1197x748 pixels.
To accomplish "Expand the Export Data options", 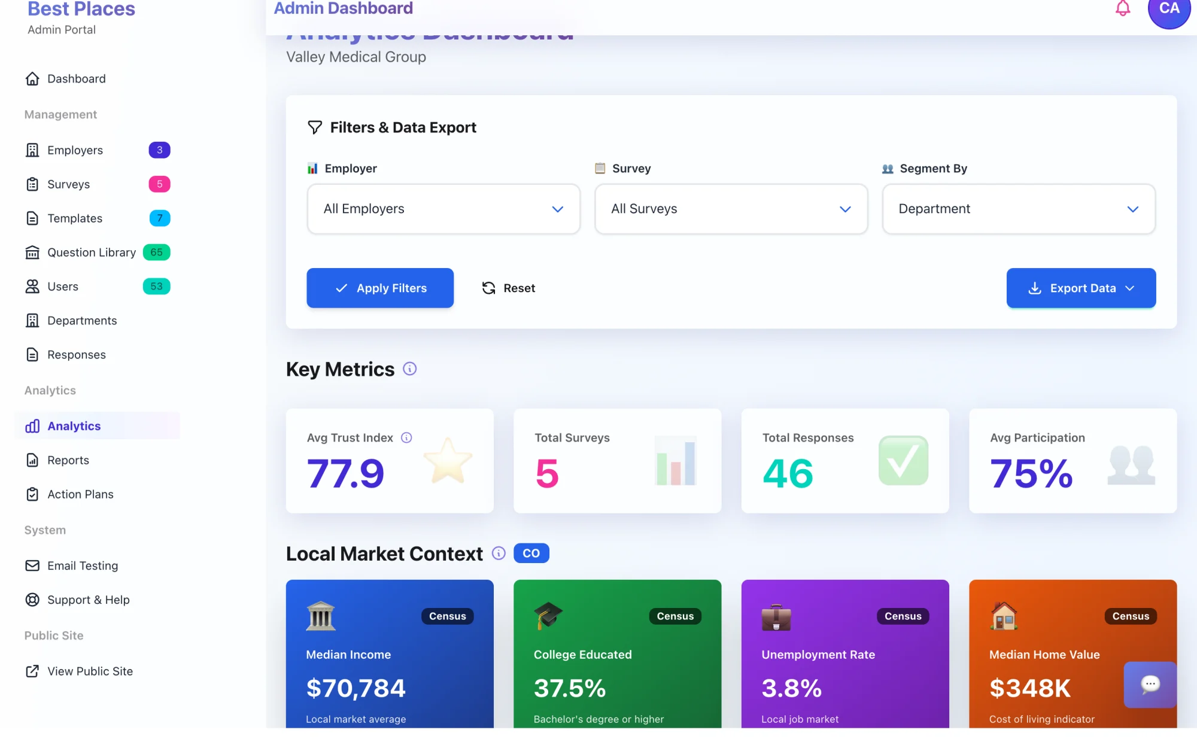I will (1081, 288).
